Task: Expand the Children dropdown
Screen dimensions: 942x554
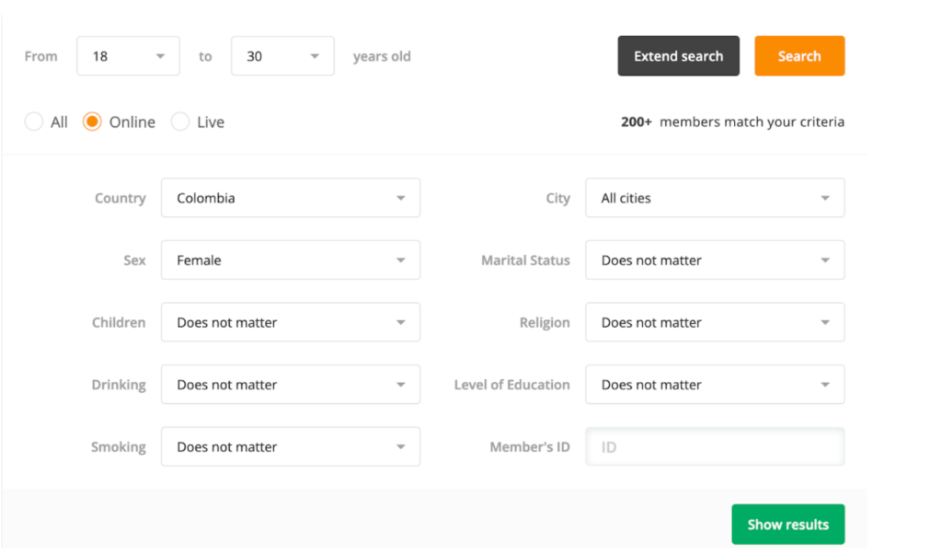Action: click(290, 322)
